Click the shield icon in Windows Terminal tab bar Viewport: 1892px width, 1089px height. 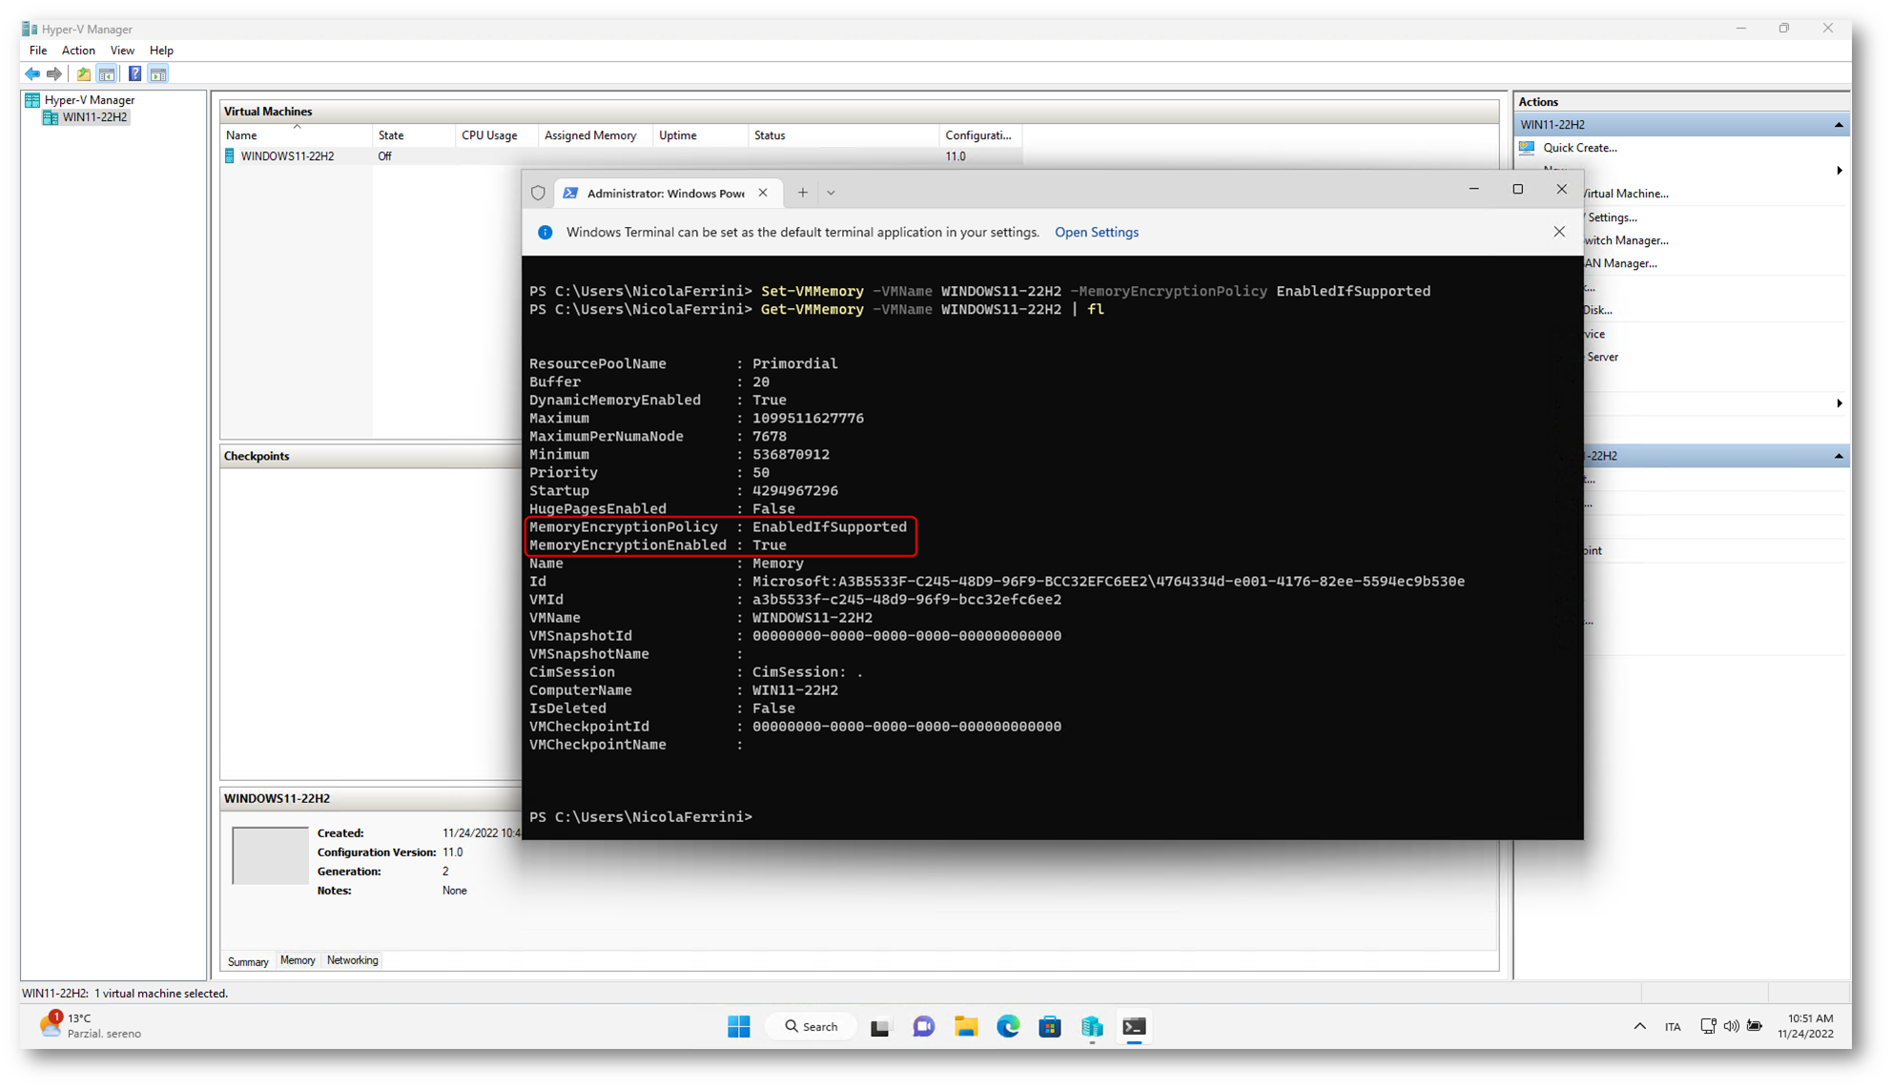point(538,193)
